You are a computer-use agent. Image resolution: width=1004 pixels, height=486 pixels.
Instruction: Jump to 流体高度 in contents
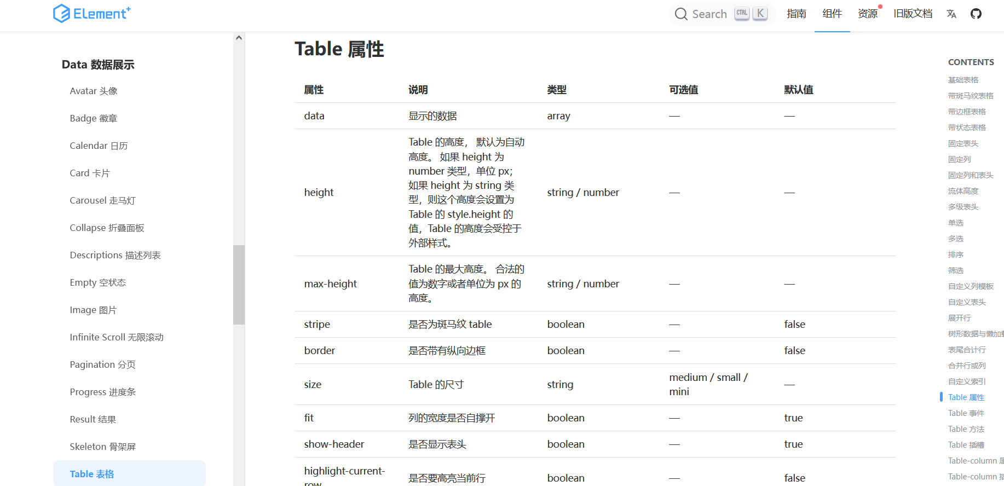tap(963, 191)
